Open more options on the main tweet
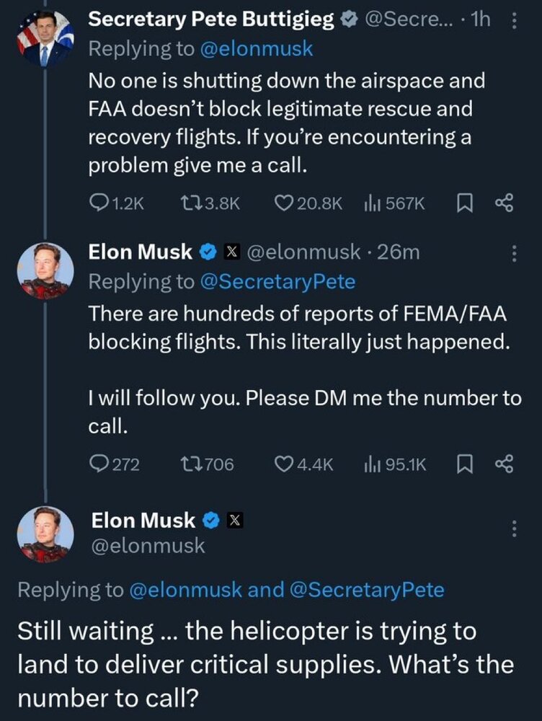Screen dimensions: 542x721 click(514, 528)
